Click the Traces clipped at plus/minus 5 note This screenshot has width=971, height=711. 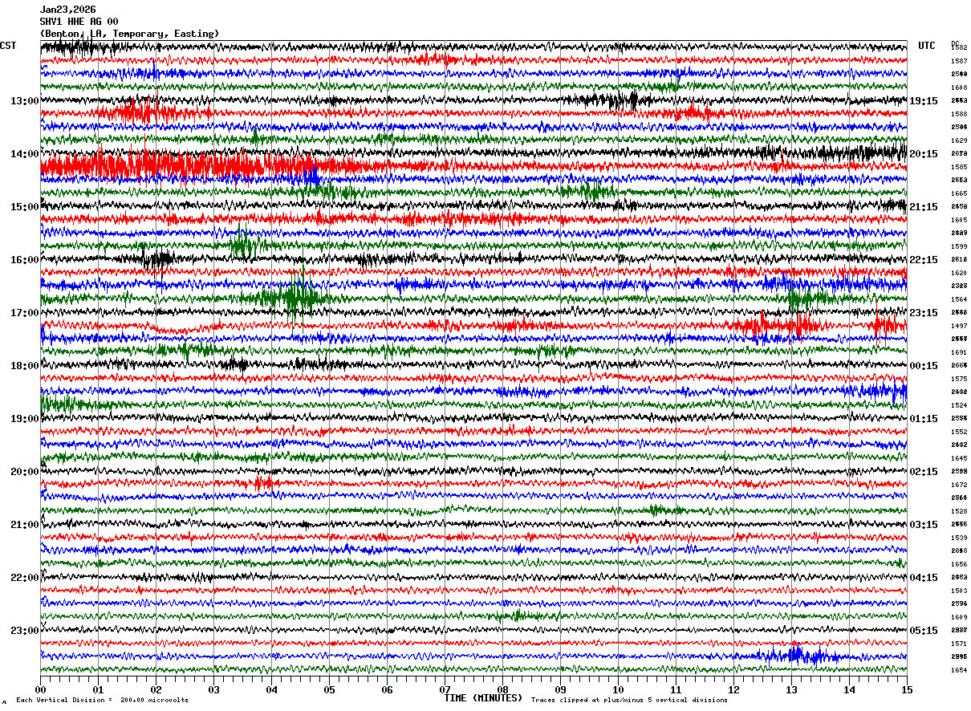629,700
